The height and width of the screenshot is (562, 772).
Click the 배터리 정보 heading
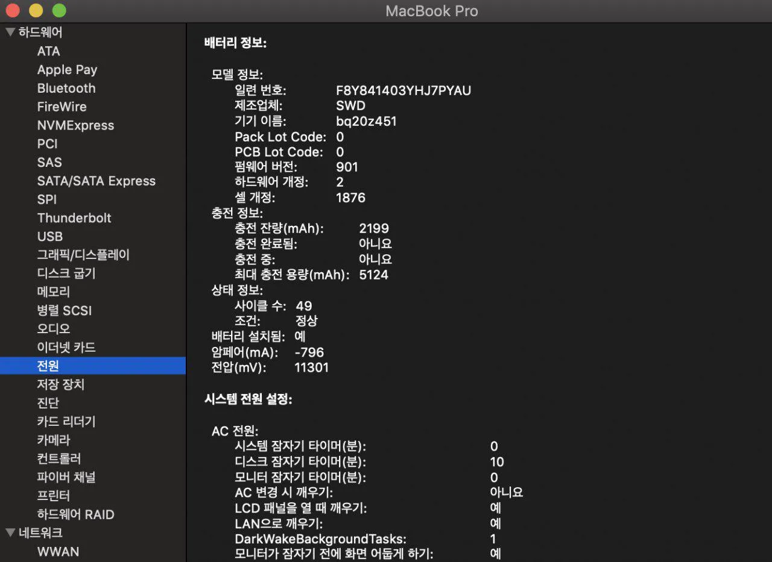coord(236,43)
